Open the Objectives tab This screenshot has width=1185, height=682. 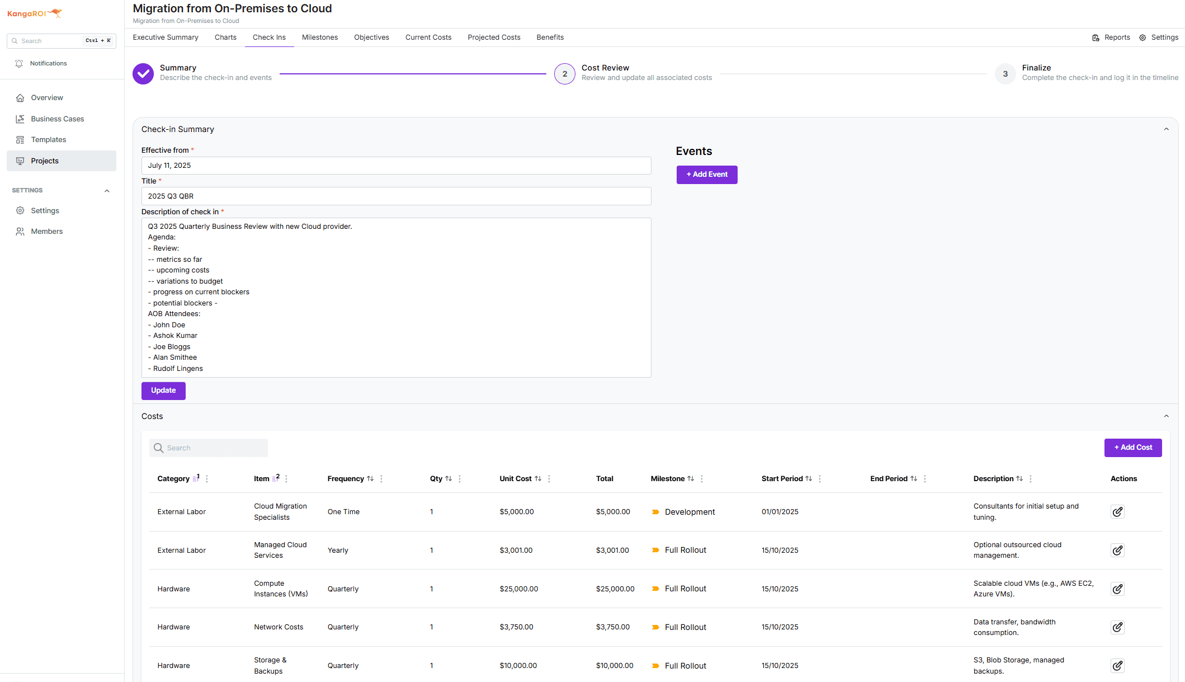371,37
